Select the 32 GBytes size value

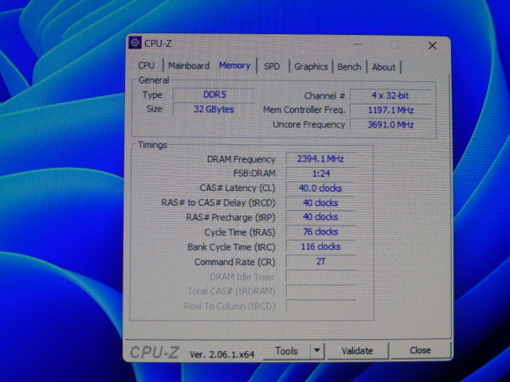214,109
